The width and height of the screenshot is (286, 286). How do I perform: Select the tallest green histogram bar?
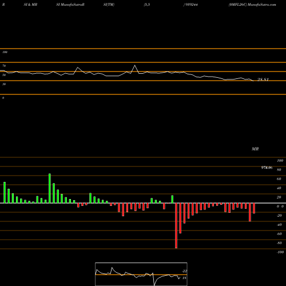click(x=50, y=188)
